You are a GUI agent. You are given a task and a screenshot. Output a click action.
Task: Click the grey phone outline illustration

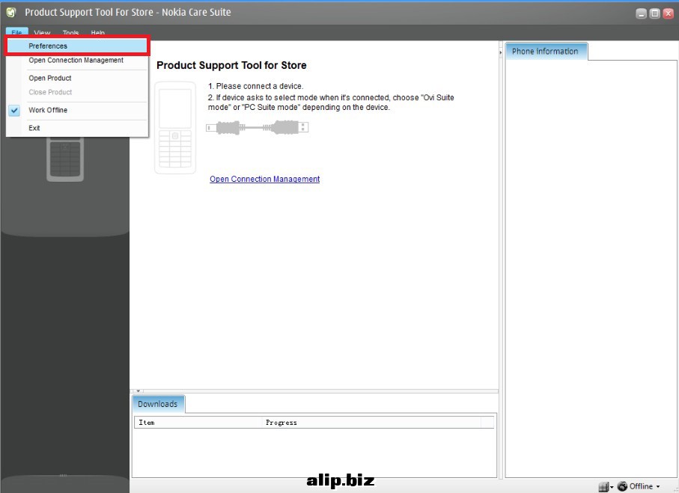(x=175, y=128)
